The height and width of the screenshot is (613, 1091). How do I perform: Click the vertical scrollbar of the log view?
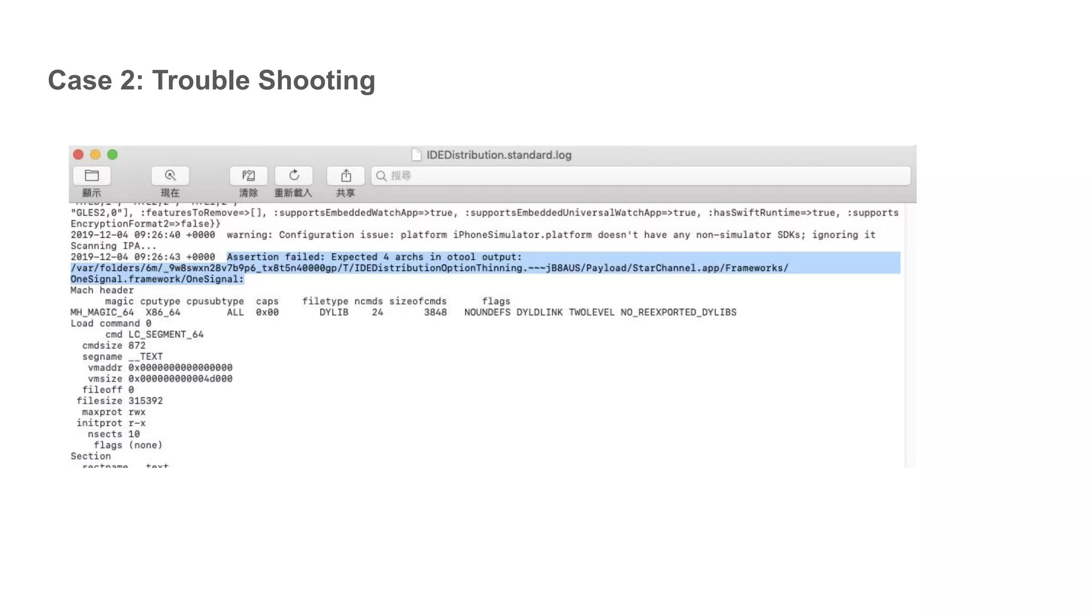click(x=910, y=335)
